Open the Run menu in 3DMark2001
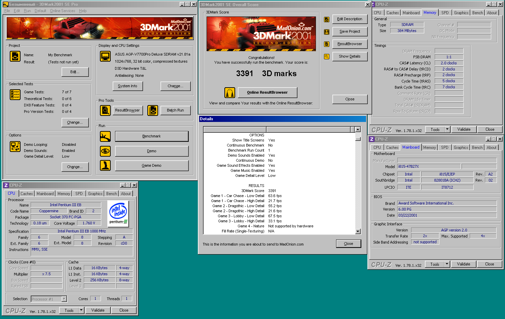Screen dimensions: 505x319 pyautogui.click(x=27, y=11)
